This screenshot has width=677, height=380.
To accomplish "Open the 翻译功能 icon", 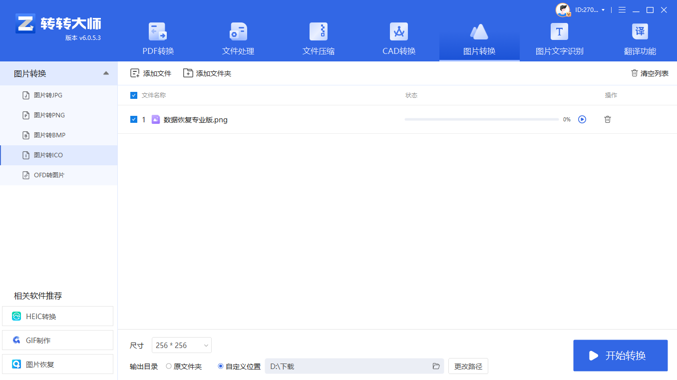I will (x=640, y=31).
